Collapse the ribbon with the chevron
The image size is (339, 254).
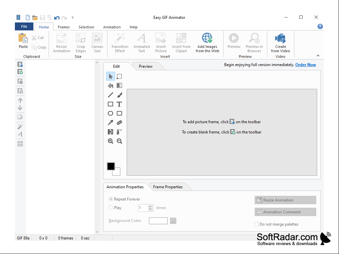coord(318,56)
